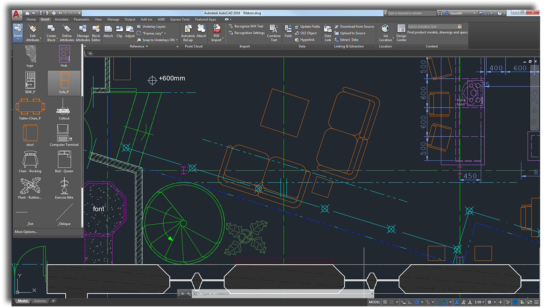Viewport: 547px width, 307px height.
Task: Click the Autodesk App Store cart icon
Action: [480, 13]
